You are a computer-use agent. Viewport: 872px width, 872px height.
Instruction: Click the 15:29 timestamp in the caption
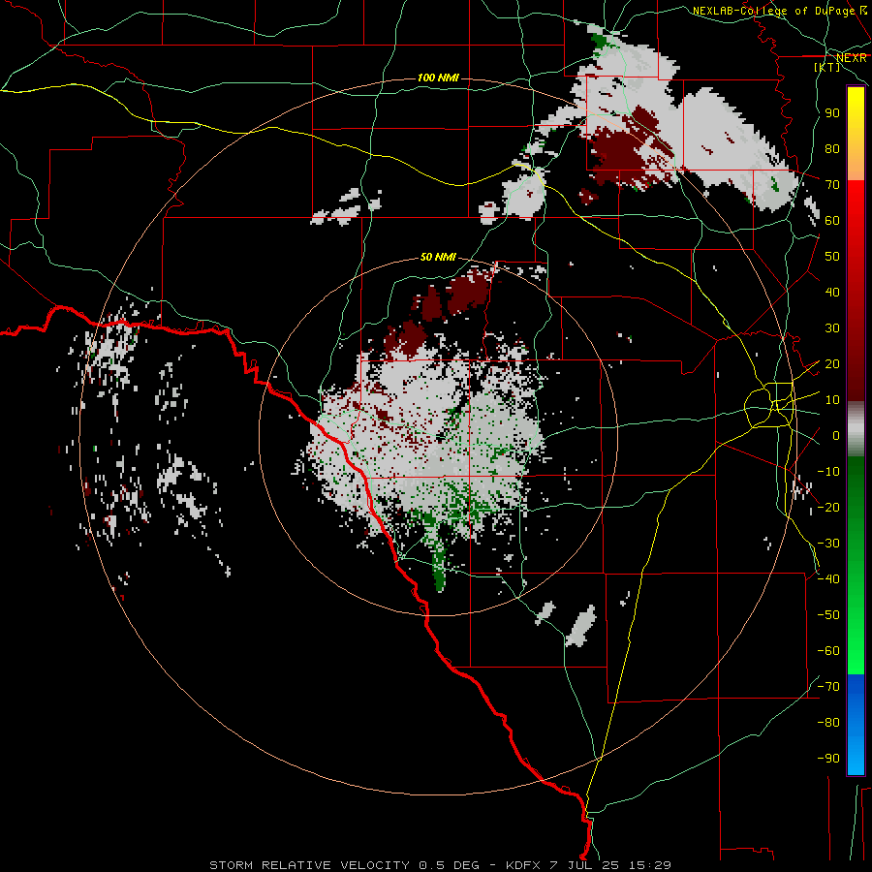(650, 865)
